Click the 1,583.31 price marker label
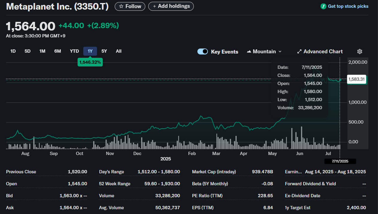Viewport: 378px width, 214px height. click(357, 79)
